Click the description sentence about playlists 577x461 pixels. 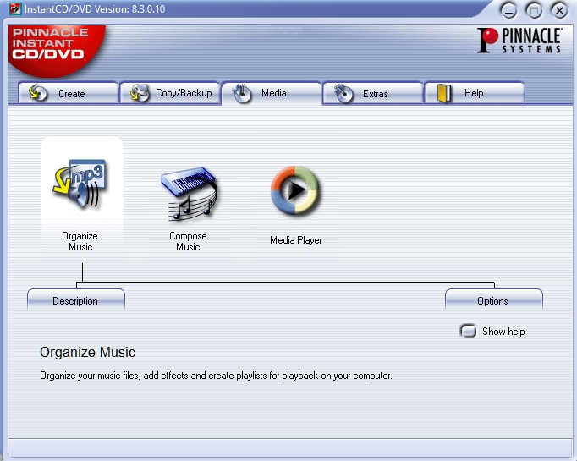pos(216,376)
